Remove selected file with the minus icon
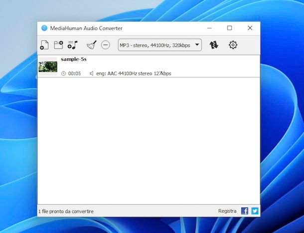This screenshot has width=304, height=233. pyautogui.click(x=106, y=45)
